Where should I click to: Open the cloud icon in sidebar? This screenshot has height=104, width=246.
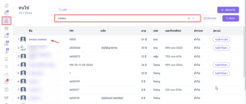pyautogui.click(x=6, y=74)
